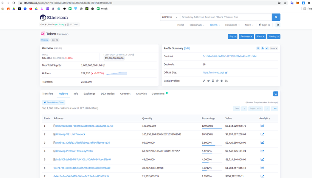Click the Twitter social profile icon
This screenshot has height=178, width=312.
(208, 81)
